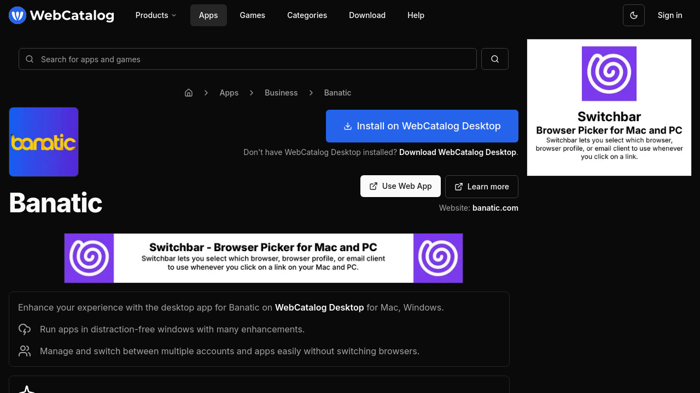The image size is (700, 393).
Task: Expand the Products dropdown menu
Action: [x=156, y=15]
